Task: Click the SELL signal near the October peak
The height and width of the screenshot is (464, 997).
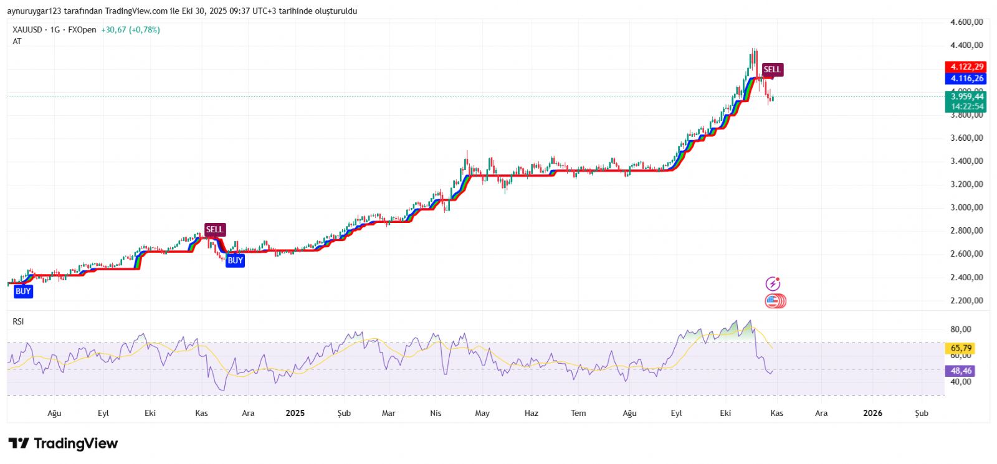Action: 772,70
